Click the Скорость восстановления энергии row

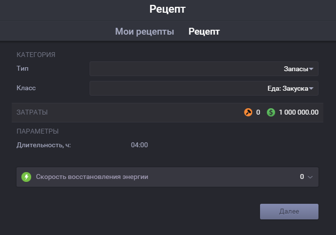click(168, 177)
